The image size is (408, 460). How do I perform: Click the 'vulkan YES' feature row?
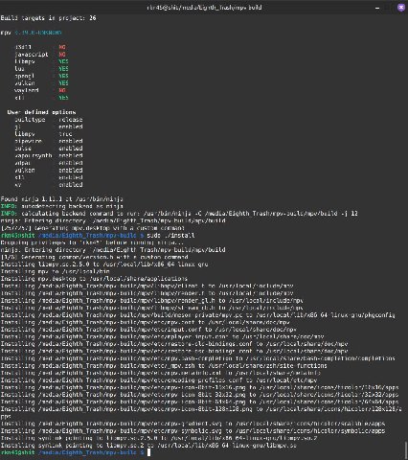41,83
